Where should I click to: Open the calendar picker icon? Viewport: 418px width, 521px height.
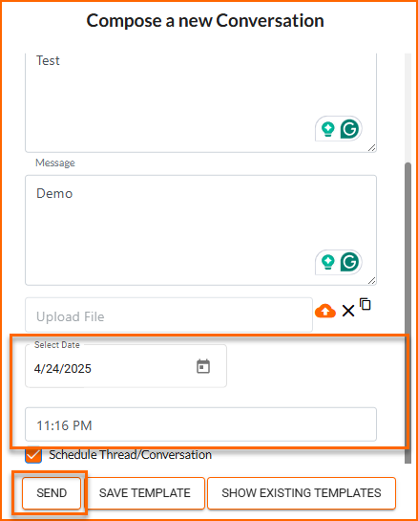coord(203,366)
